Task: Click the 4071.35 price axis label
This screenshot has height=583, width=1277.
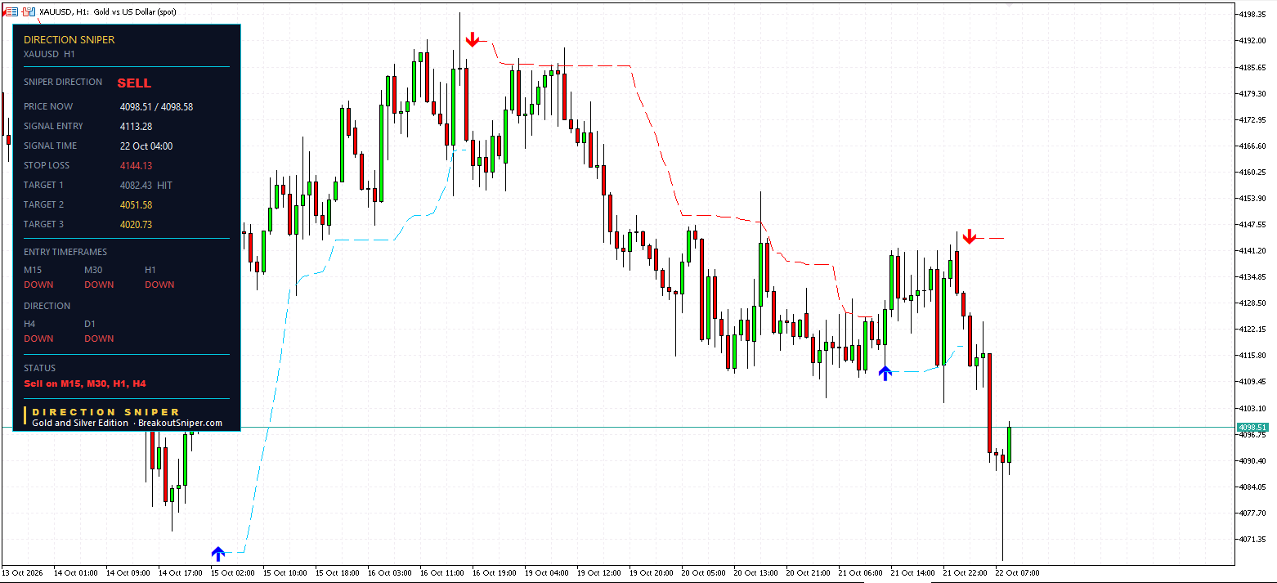Action: tap(1252, 539)
